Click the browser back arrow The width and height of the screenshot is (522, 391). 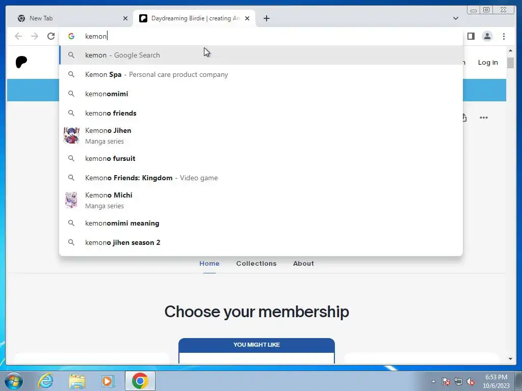(x=18, y=36)
